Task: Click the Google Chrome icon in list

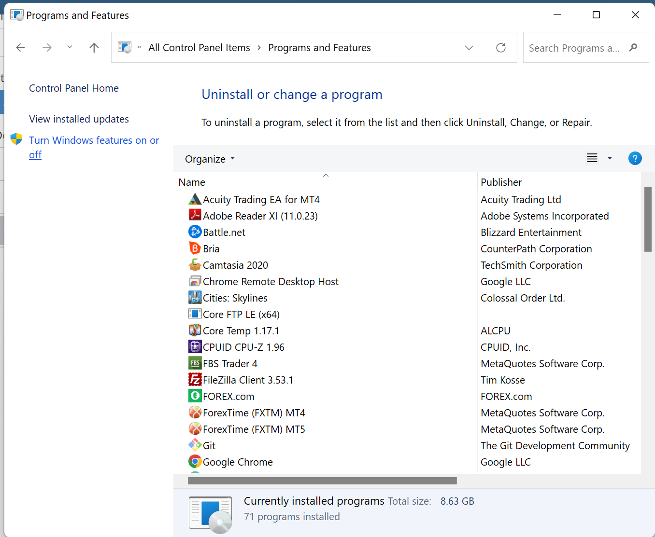Action: (x=195, y=462)
